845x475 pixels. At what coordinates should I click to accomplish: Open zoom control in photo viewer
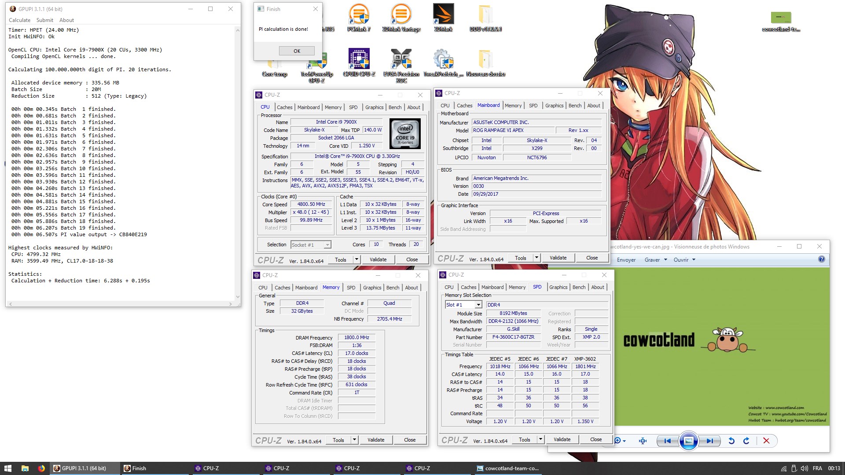point(620,441)
